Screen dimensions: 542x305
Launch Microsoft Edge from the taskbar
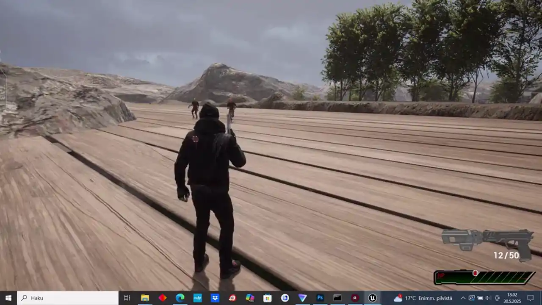point(180,298)
